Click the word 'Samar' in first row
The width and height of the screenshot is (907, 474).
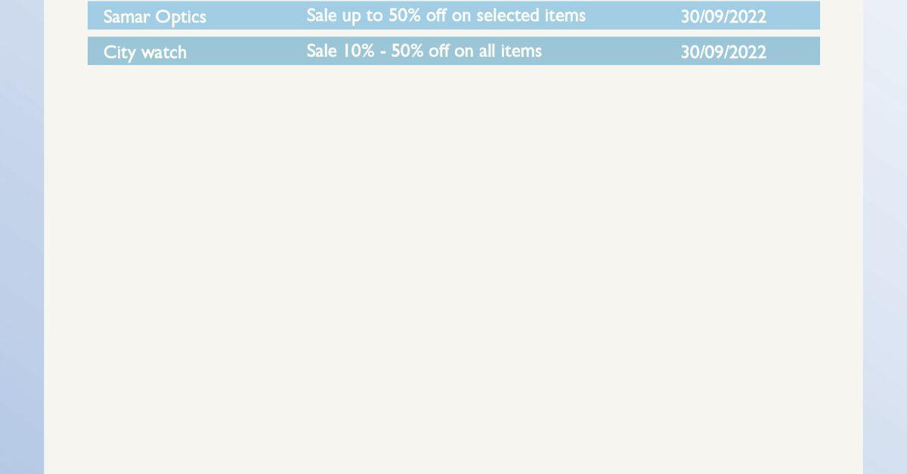(x=127, y=17)
